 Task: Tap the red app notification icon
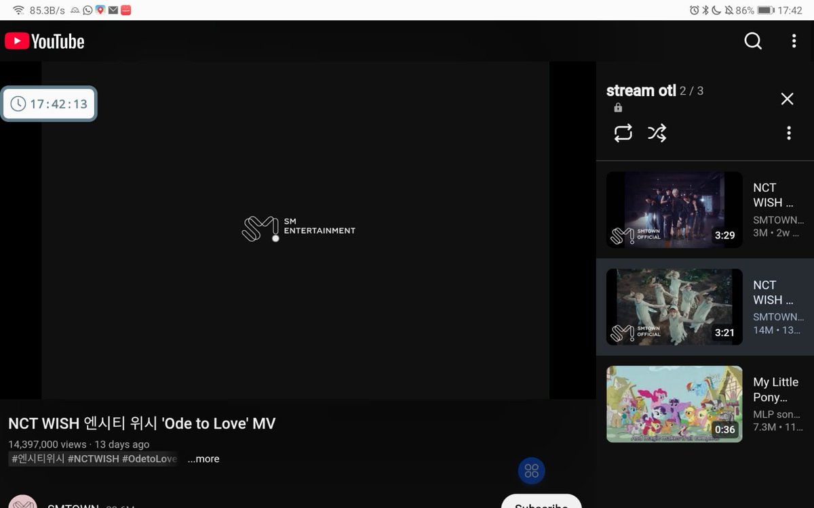coord(126,10)
